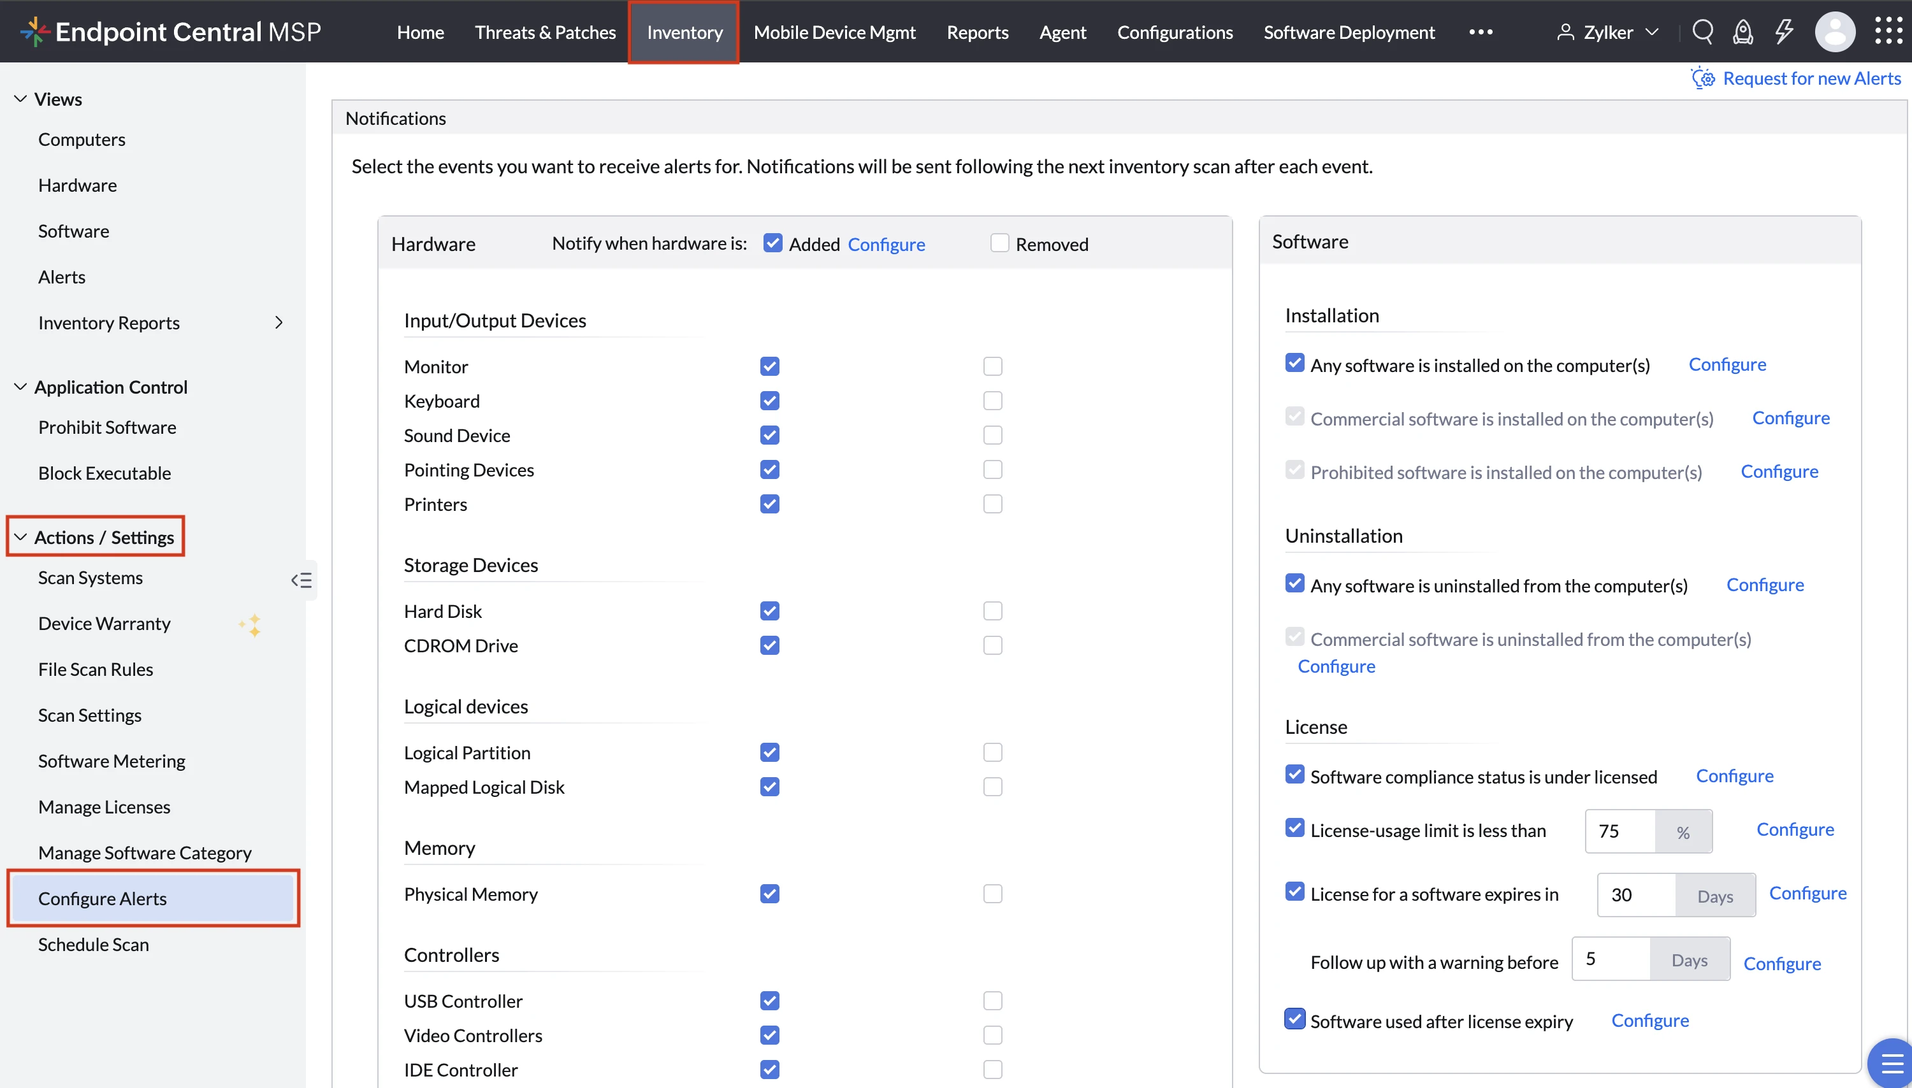Uncheck Monitor added checkbox
Screen dimensions: 1912x1088
click(769, 366)
